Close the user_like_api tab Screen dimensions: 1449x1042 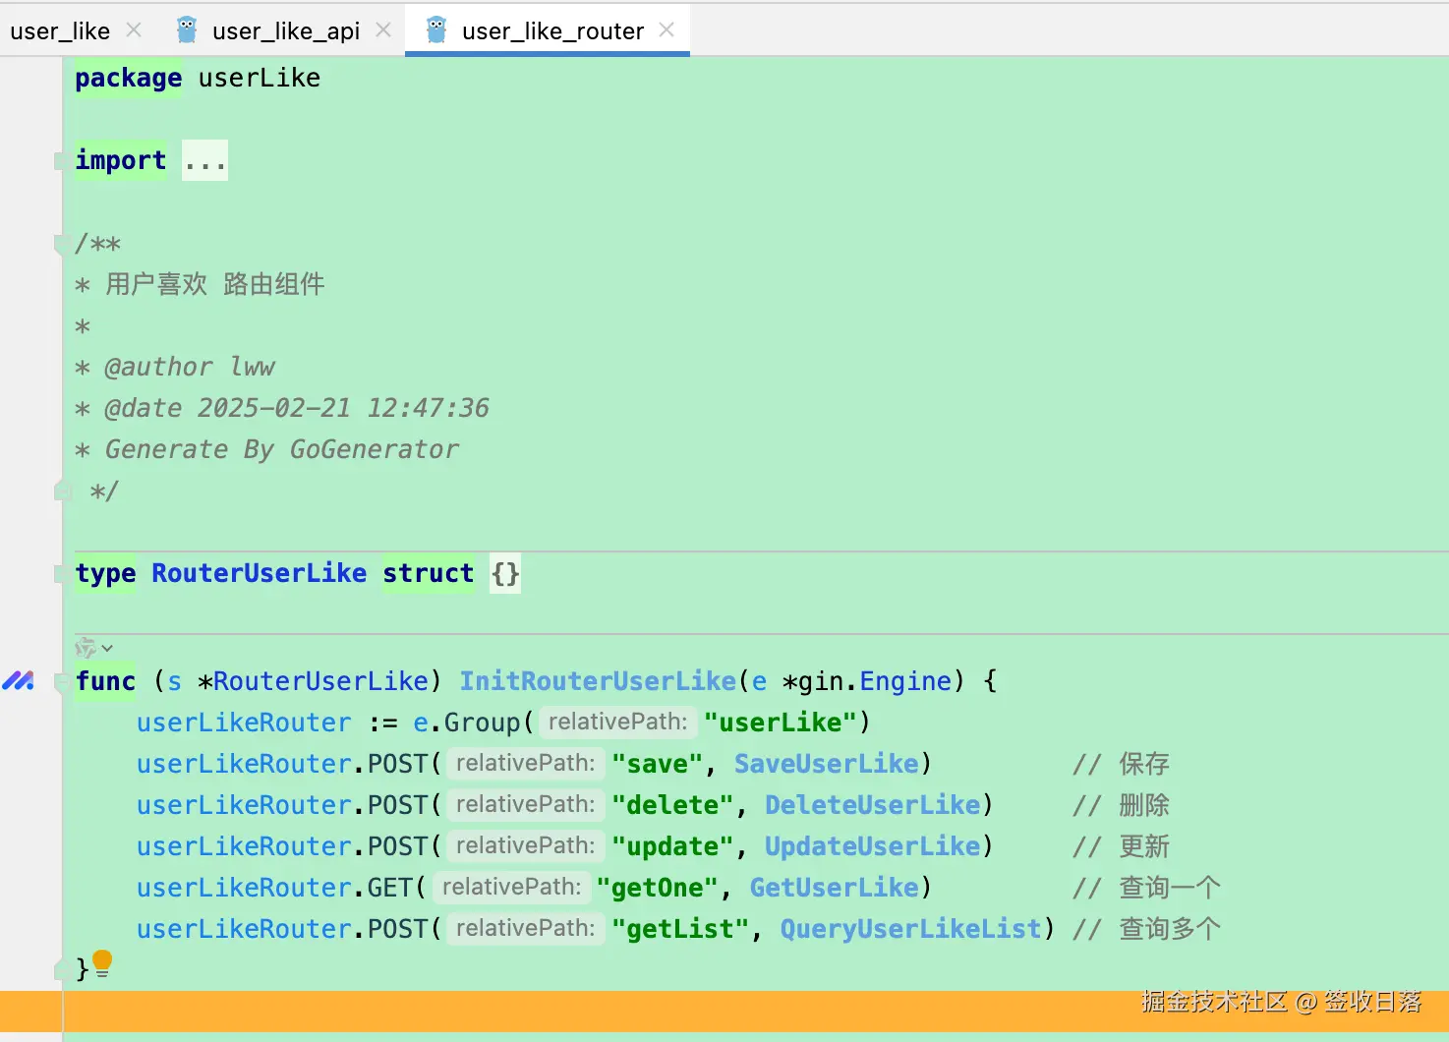coord(383,30)
